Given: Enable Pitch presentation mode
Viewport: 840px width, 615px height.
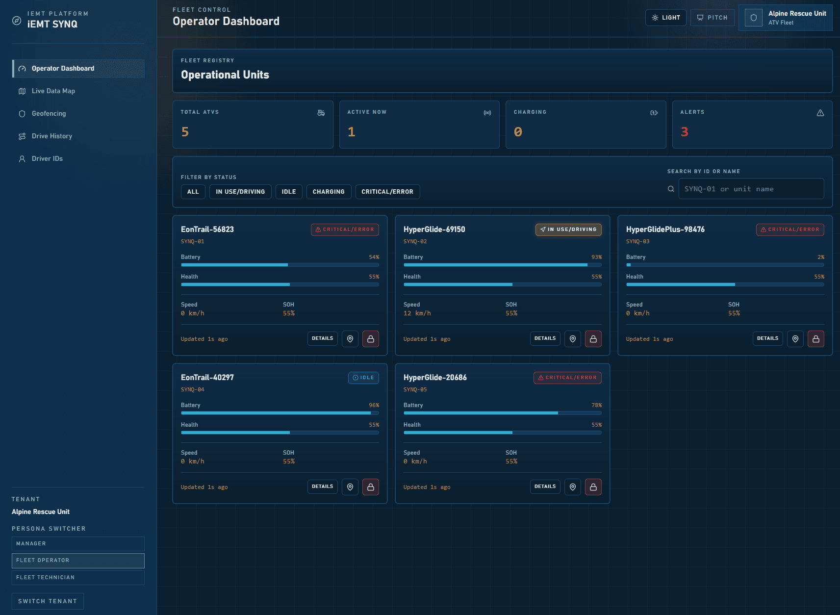Looking at the screenshot, I should point(712,18).
